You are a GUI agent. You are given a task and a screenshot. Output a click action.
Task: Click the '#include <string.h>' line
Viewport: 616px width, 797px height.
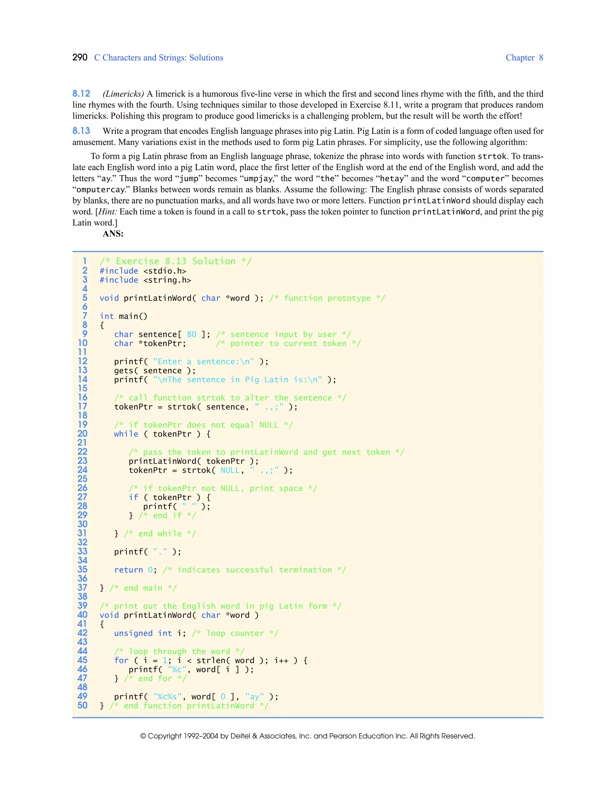[145, 280]
